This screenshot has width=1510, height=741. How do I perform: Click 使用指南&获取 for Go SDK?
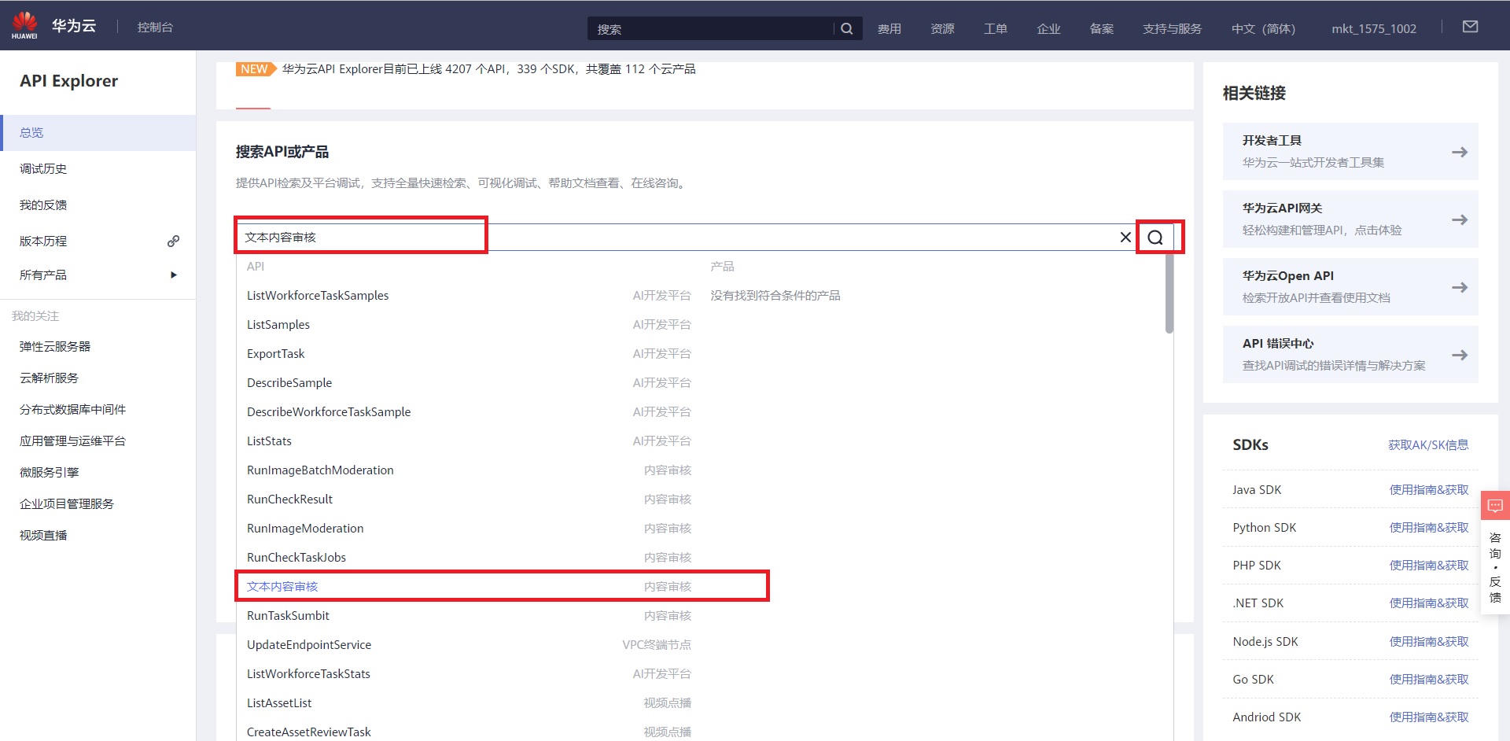pyautogui.click(x=1429, y=679)
